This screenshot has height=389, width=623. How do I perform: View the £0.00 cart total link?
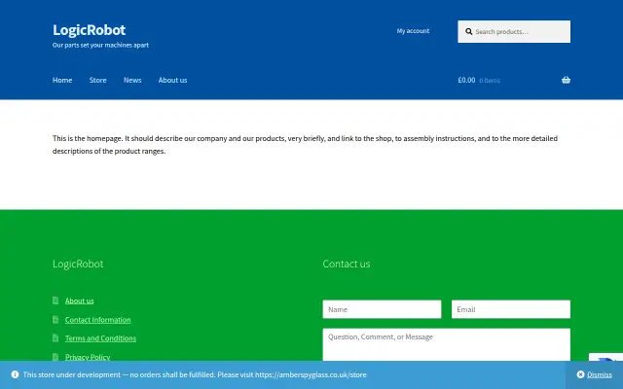(x=466, y=80)
